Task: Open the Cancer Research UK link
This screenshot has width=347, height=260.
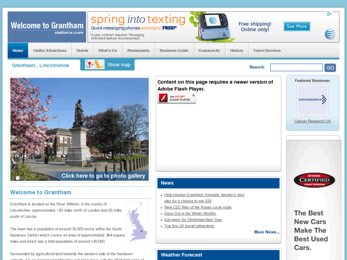Action: [x=313, y=121]
